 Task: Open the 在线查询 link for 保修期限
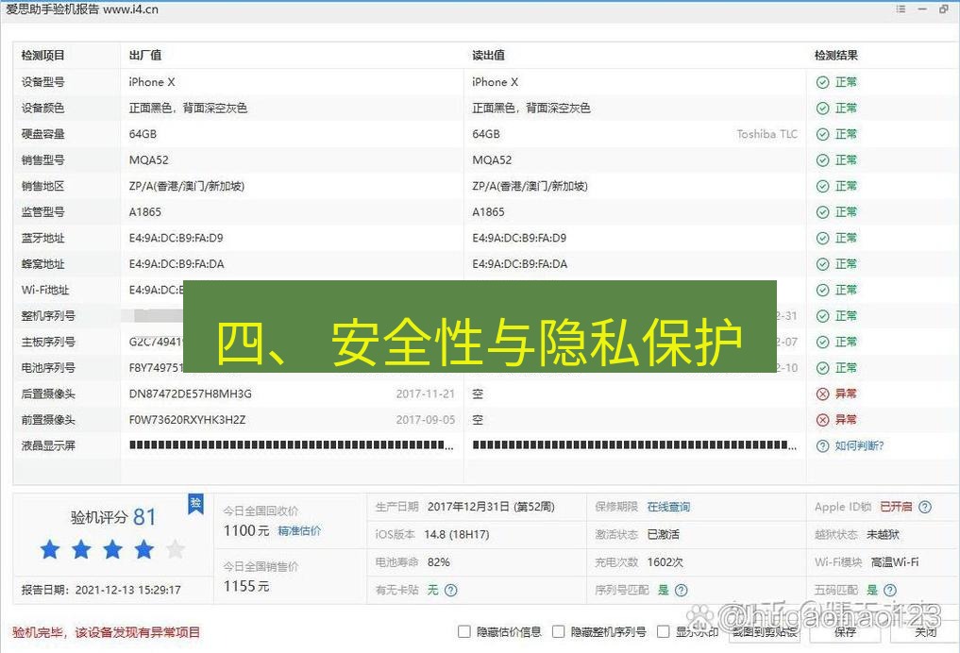click(667, 507)
